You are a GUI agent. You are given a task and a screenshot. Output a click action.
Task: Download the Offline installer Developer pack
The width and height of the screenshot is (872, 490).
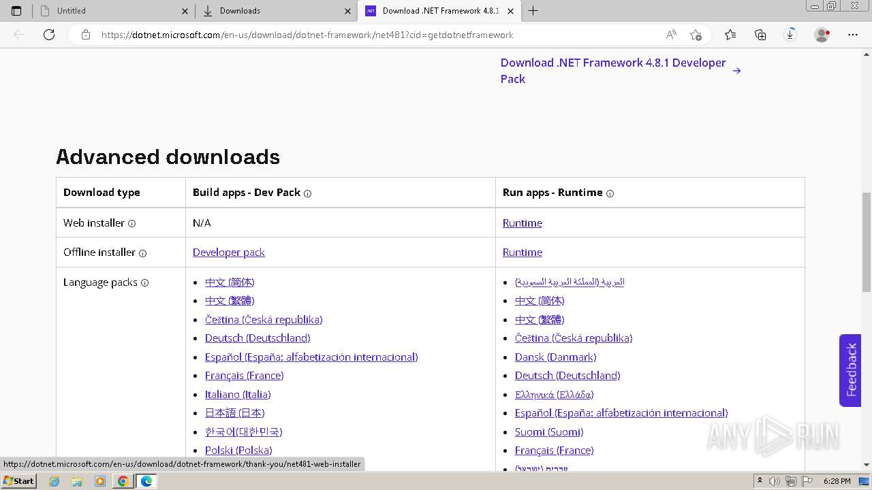(x=229, y=252)
